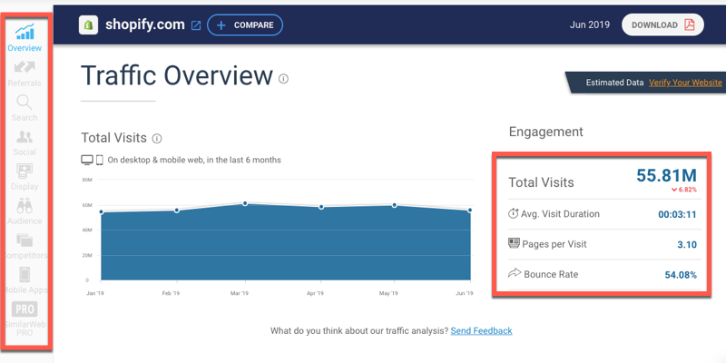Screen dimensions: 726x363
Task: Click the shopify.com site title
Action: [145, 25]
